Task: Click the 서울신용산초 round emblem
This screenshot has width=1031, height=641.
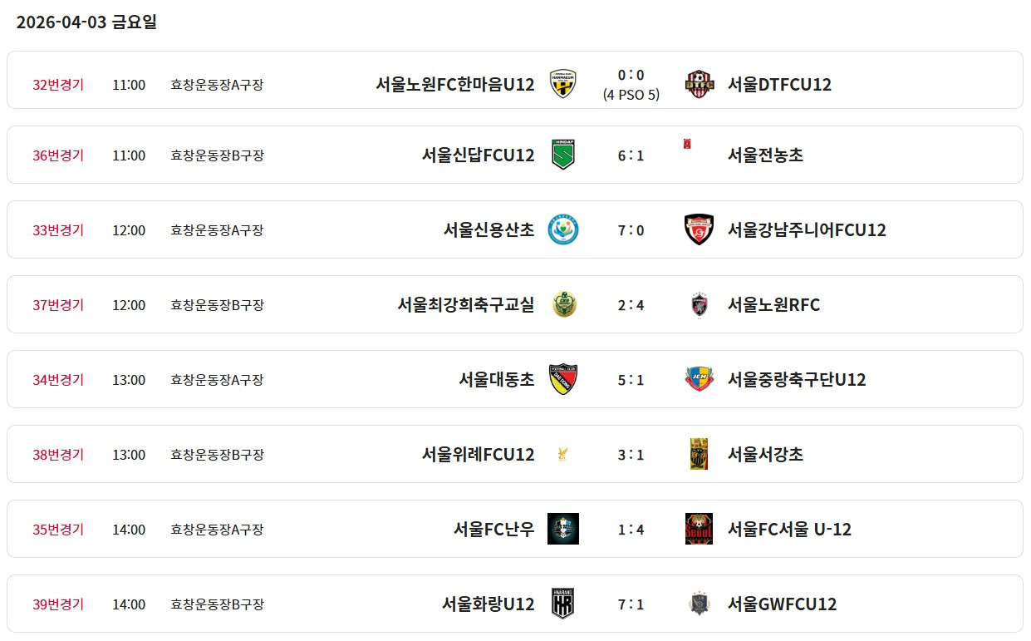Action: (x=563, y=229)
